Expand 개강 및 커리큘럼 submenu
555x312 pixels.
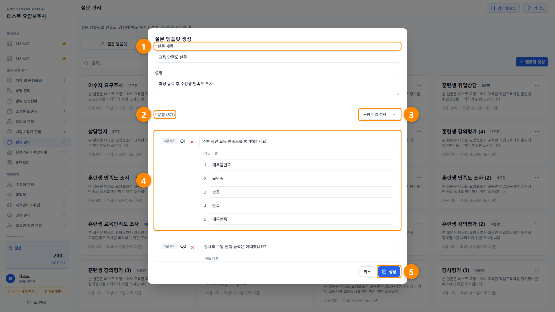pos(65,81)
